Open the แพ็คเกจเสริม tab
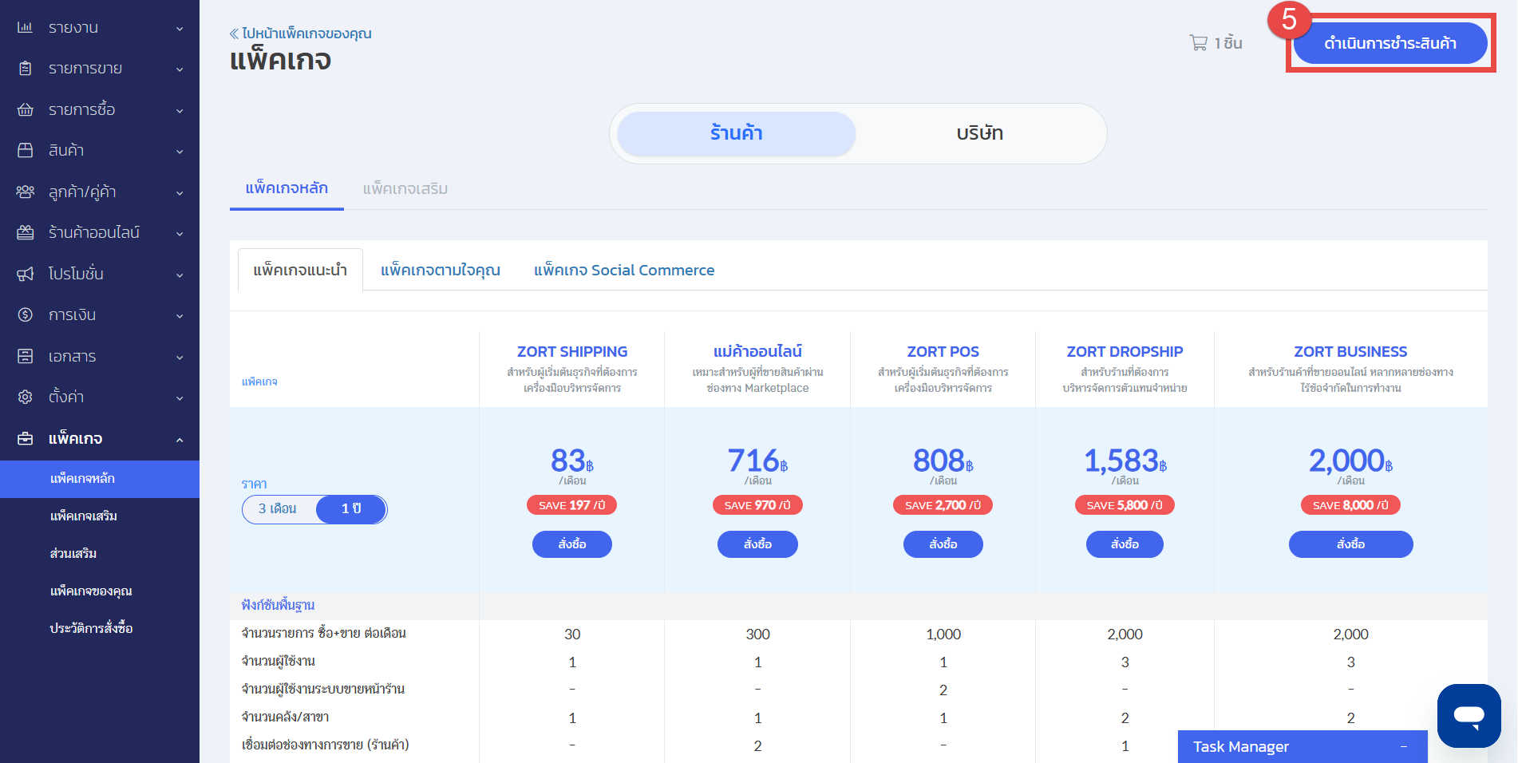The width and height of the screenshot is (1518, 763). coord(405,189)
